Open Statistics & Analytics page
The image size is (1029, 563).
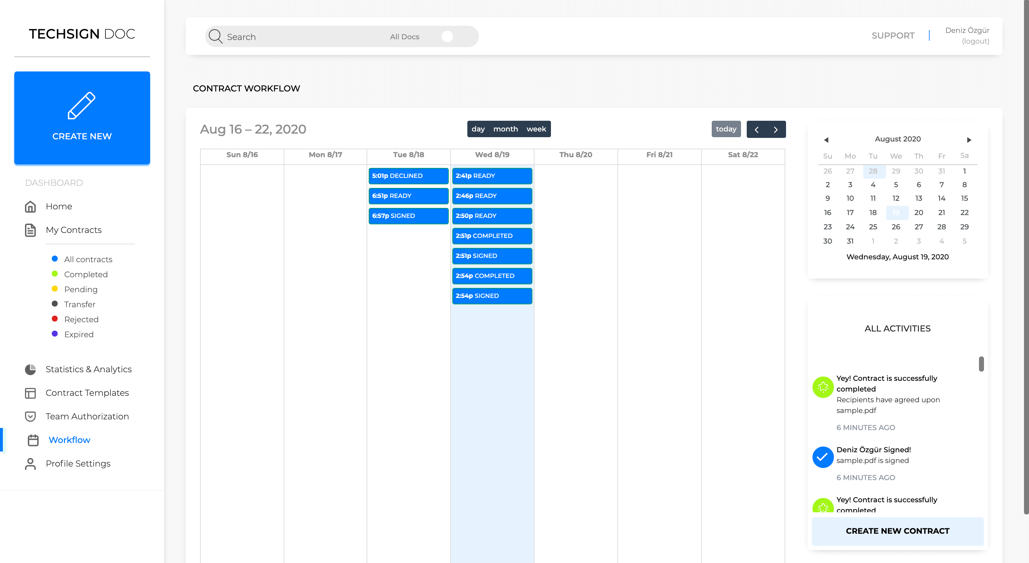[89, 369]
